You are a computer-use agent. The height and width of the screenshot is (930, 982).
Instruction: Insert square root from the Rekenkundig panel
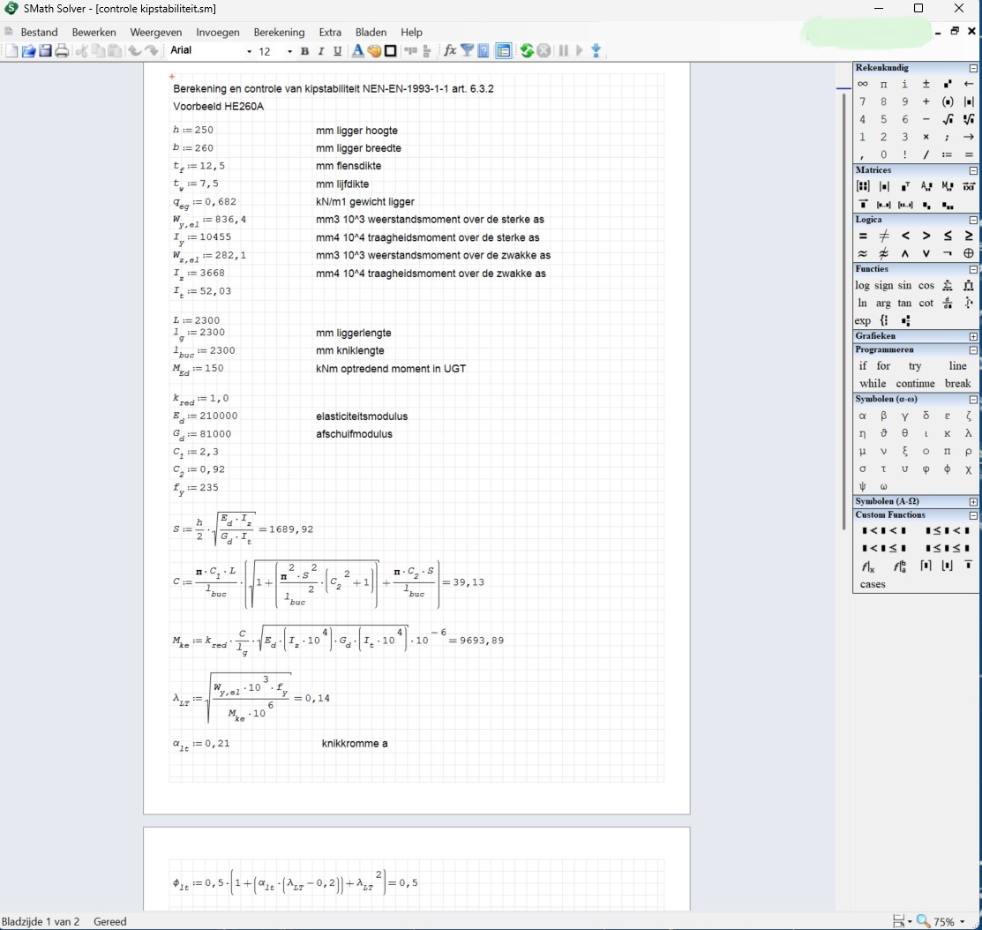coord(948,119)
